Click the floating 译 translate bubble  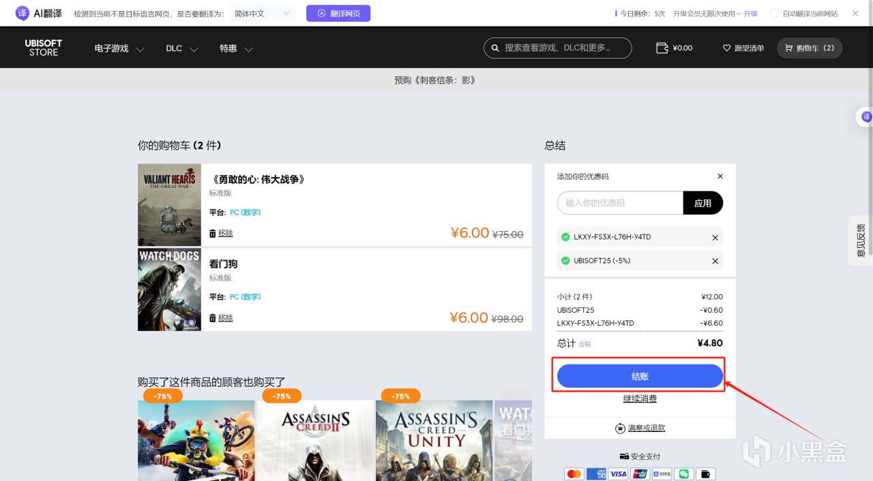pos(865,117)
